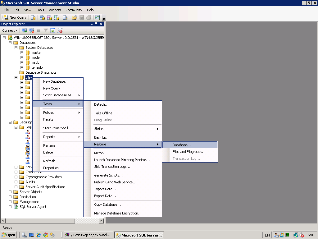Collapse the System Databases node

pyautogui.click(x=16, y=48)
